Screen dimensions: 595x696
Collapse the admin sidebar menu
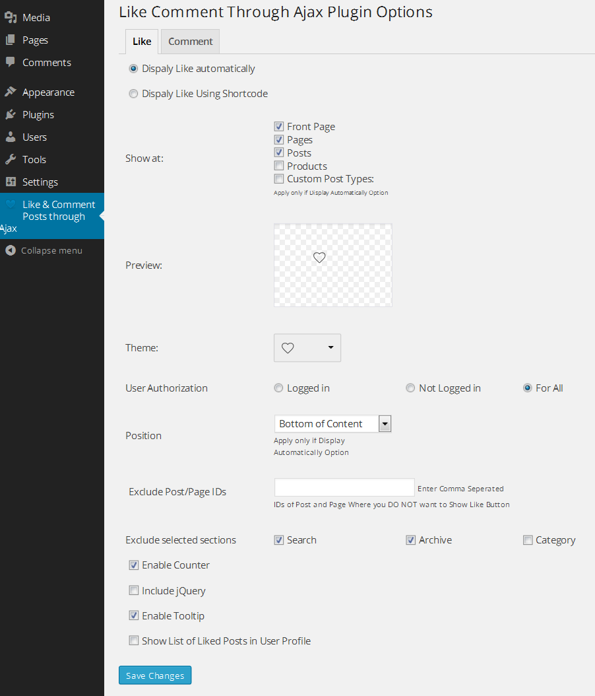click(x=44, y=251)
